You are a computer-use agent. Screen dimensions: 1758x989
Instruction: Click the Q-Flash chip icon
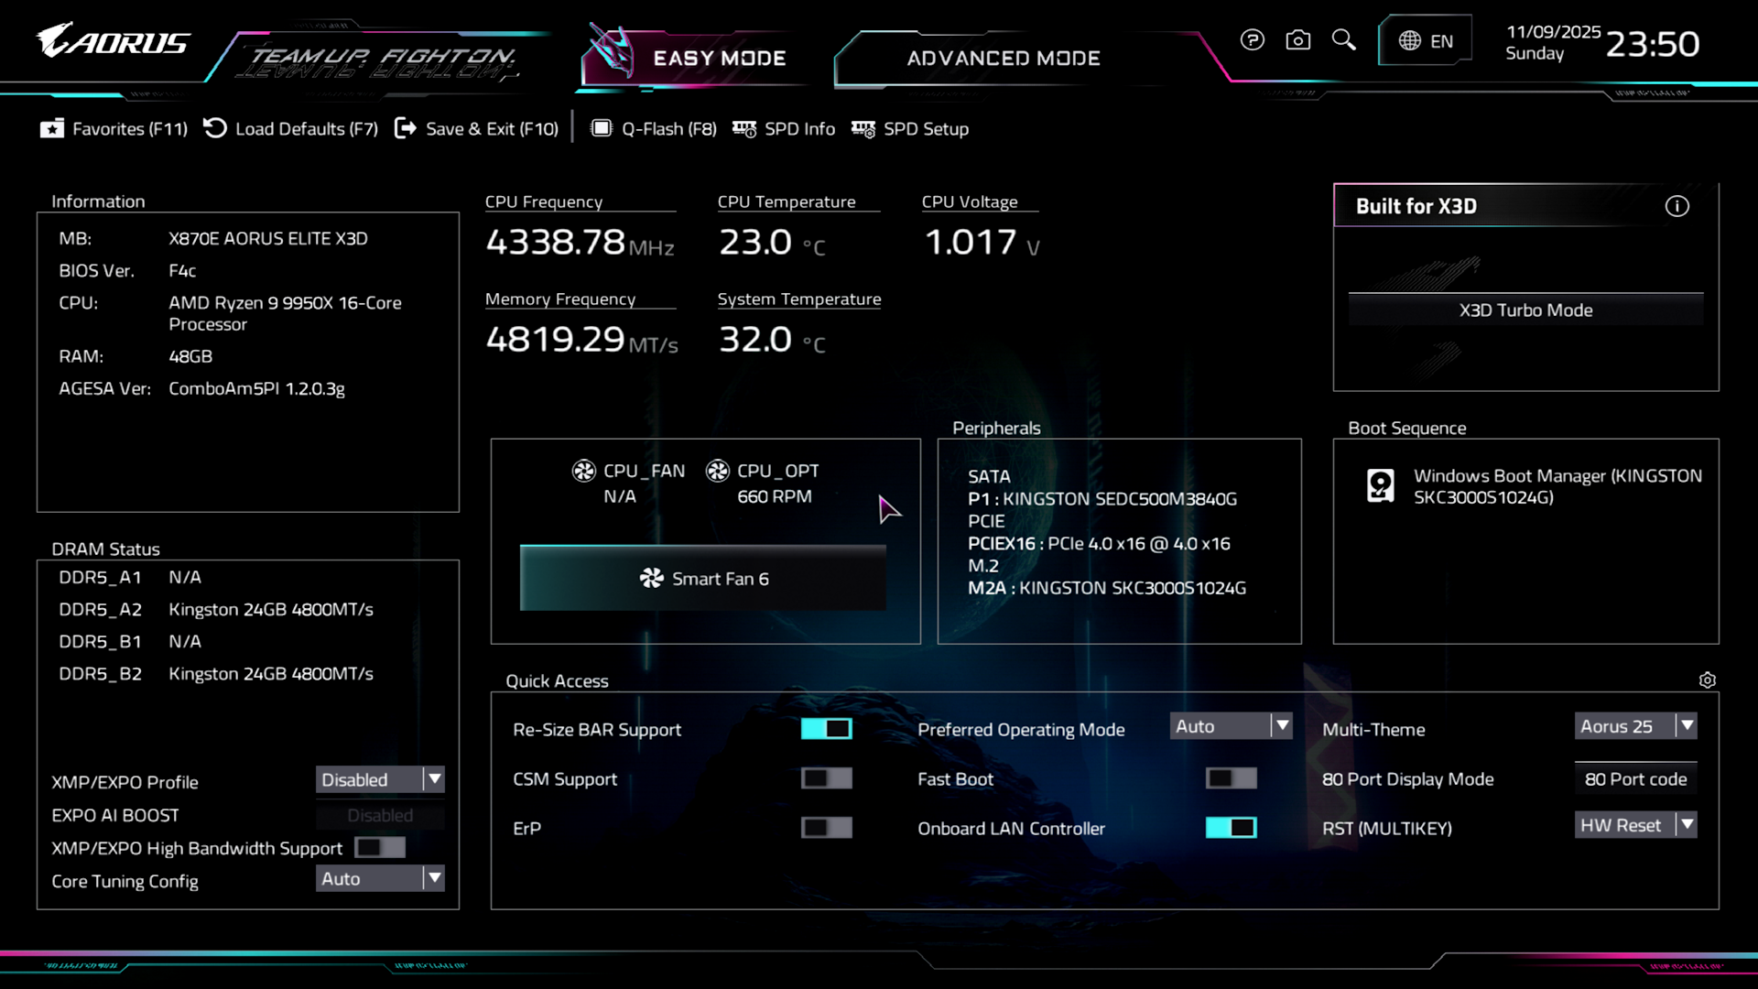click(601, 129)
